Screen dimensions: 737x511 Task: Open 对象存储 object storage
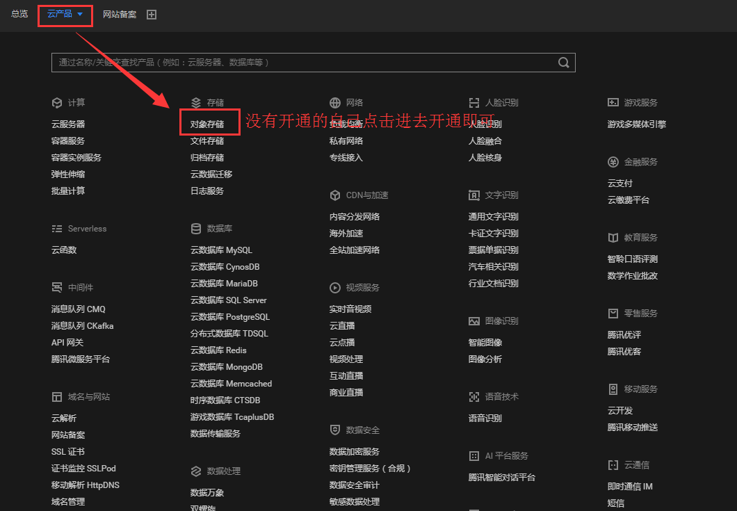click(x=207, y=124)
